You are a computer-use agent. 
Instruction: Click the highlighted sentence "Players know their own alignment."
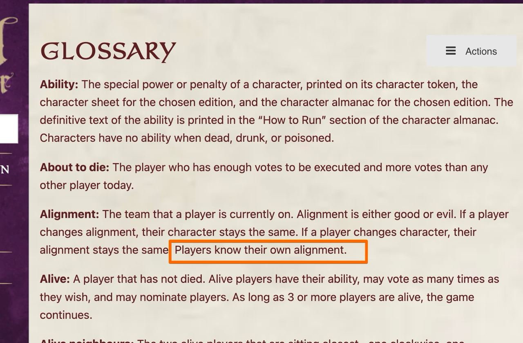pyautogui.click(x=261, y=250)
